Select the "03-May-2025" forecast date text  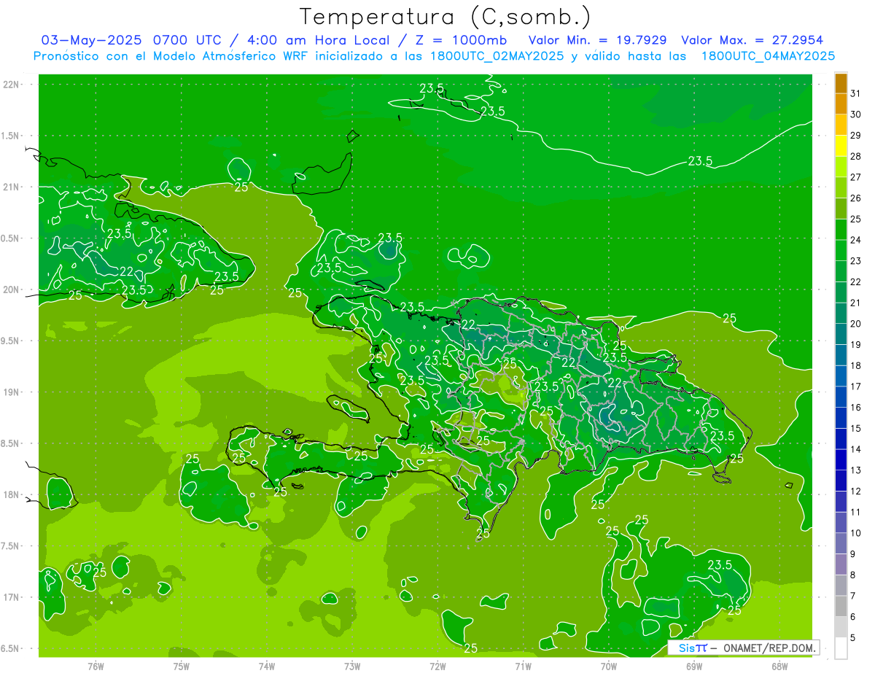[x=91, y=39]
